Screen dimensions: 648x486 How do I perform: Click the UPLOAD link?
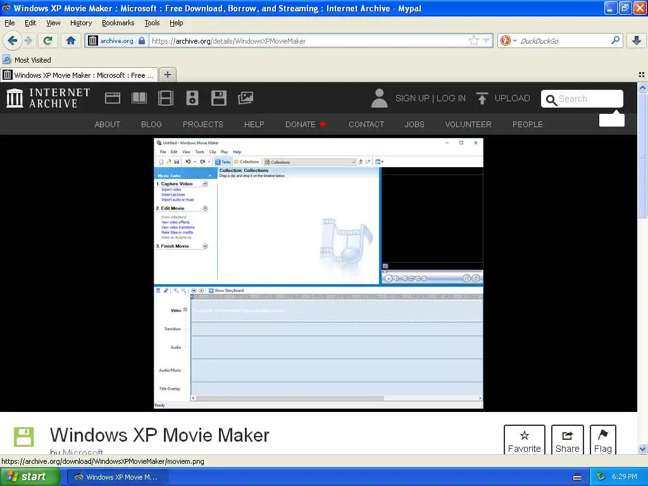(512, 98)
